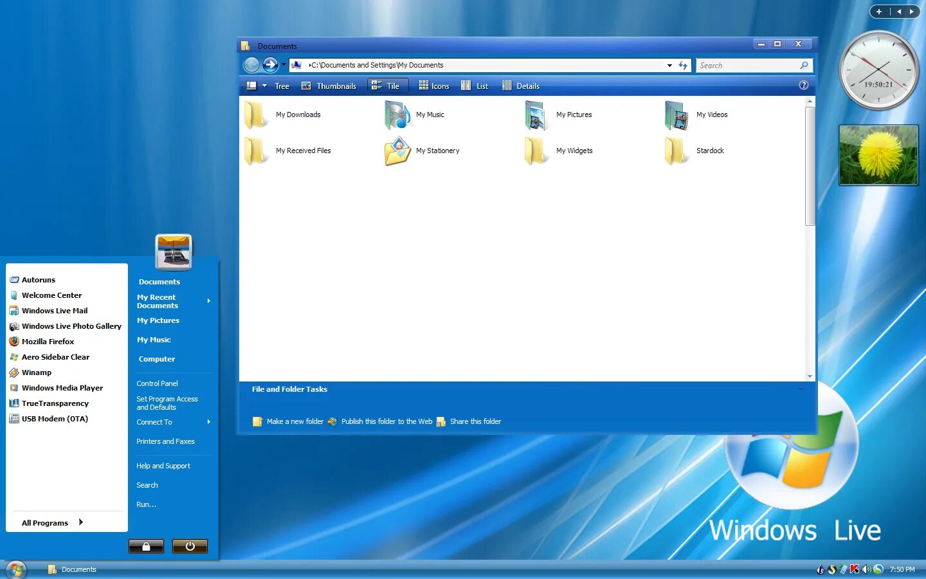Switch to Thumbnails view

point(329,86)
